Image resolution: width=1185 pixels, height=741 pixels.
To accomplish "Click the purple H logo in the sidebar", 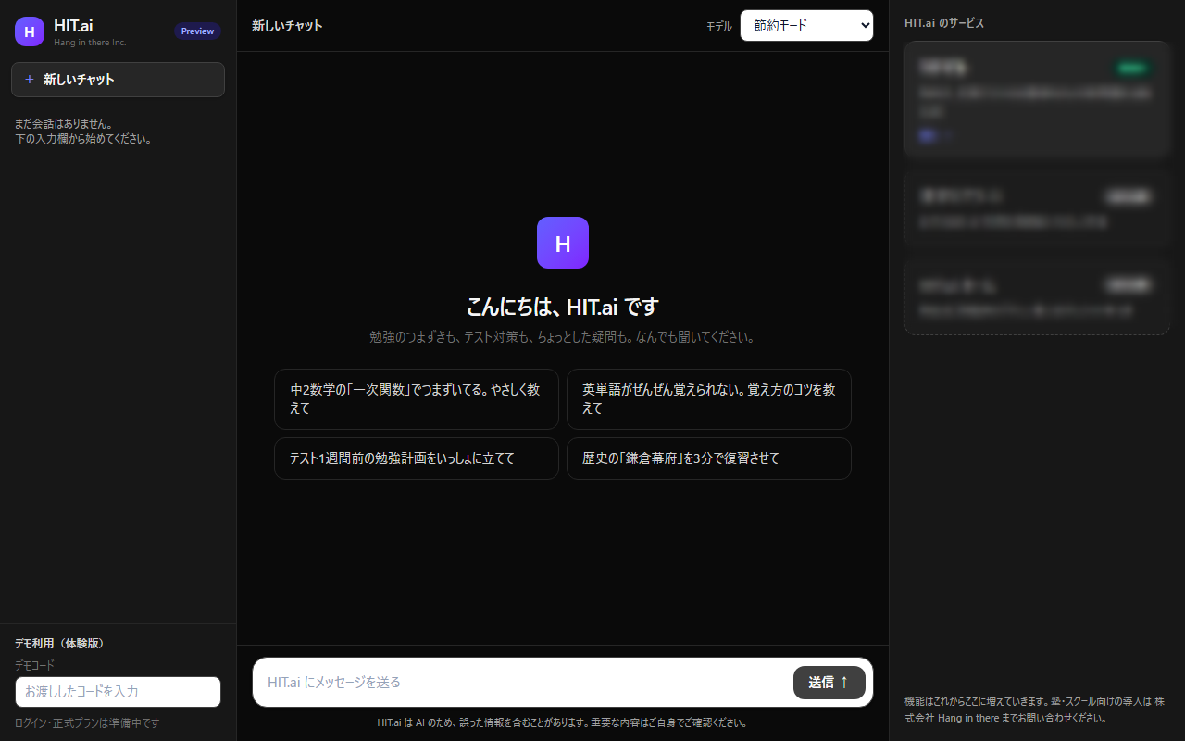I will point(30,31).
